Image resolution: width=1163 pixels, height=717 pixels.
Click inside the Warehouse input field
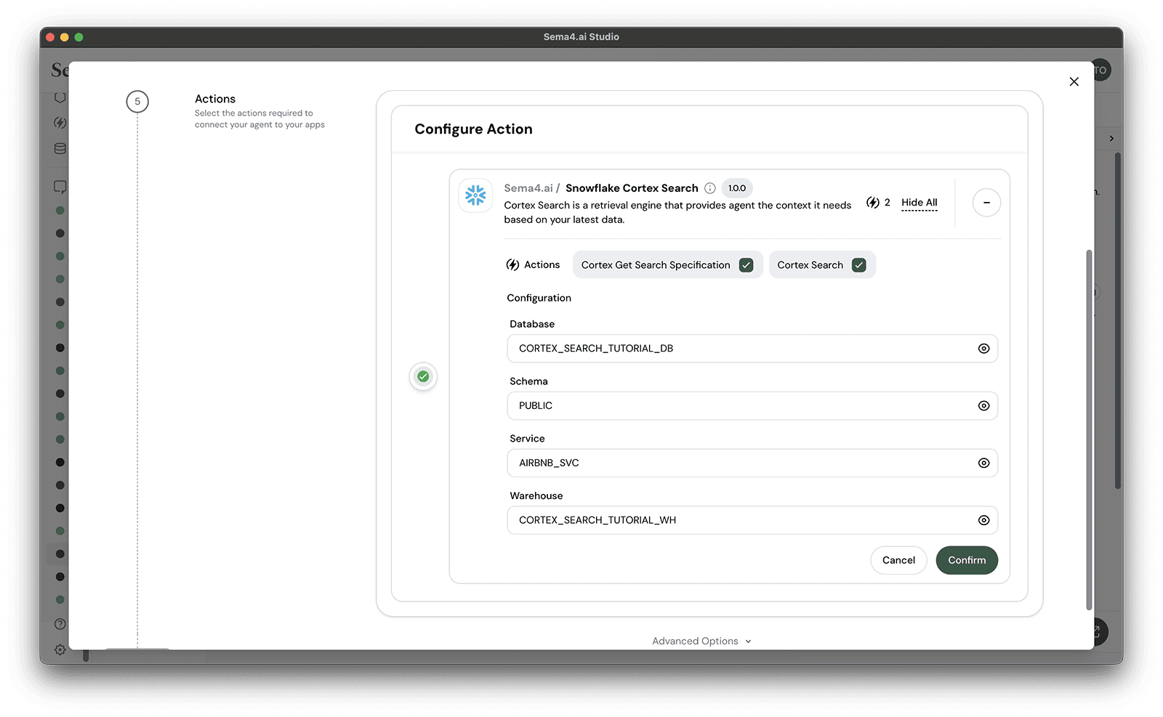pyautogui.click(x=727, y=520)
